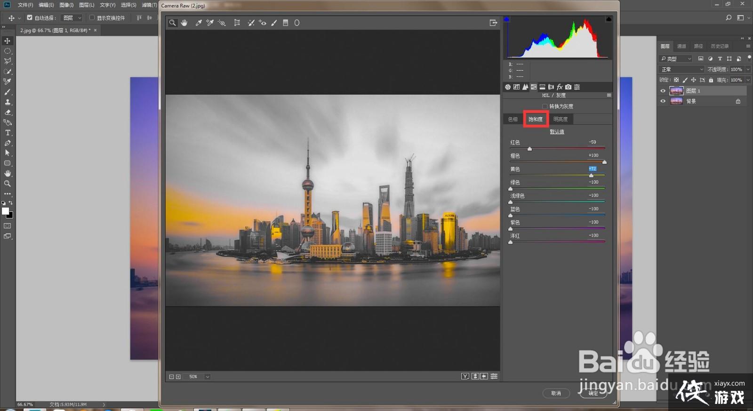The image size is (753, 411).
Task: Uncheck the 自动选择 checkbox
Action: (30, 18)
